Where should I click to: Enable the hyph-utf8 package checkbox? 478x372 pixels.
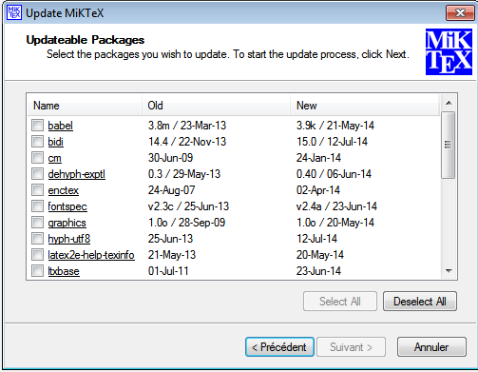click(x=37, y=239)
